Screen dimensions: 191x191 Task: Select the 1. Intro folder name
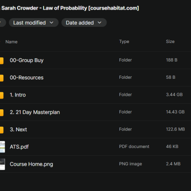[18, 95]
